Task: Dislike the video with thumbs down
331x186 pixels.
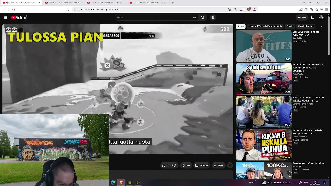Action: [x=174, y=165]
